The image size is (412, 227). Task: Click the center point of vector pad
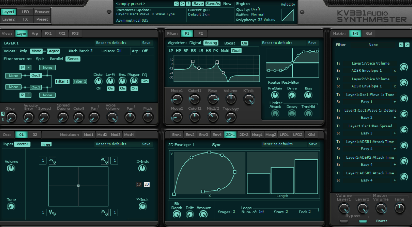tap(78, 186)
